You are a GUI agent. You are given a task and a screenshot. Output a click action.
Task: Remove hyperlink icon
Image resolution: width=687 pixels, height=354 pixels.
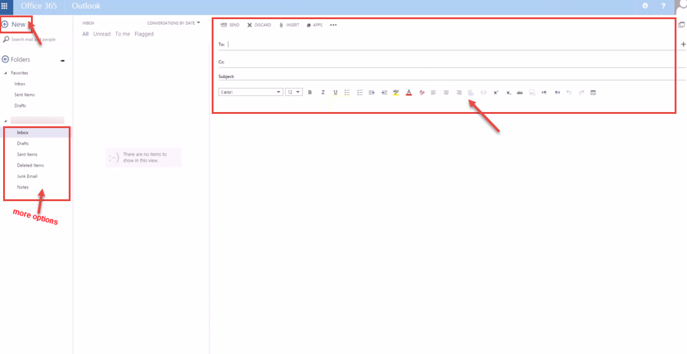click(484, 92)
